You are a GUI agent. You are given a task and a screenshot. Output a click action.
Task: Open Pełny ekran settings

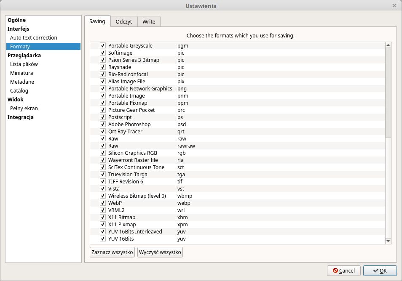24,109
